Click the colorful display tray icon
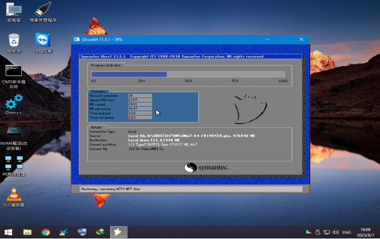The width and height of the screenshot is (380, 239). pos(308,232)
